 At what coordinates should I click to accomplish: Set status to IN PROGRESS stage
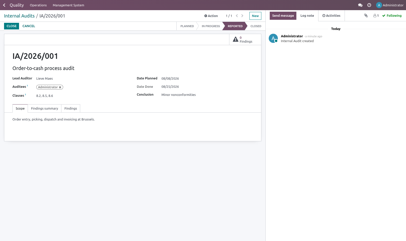point(211,26)
